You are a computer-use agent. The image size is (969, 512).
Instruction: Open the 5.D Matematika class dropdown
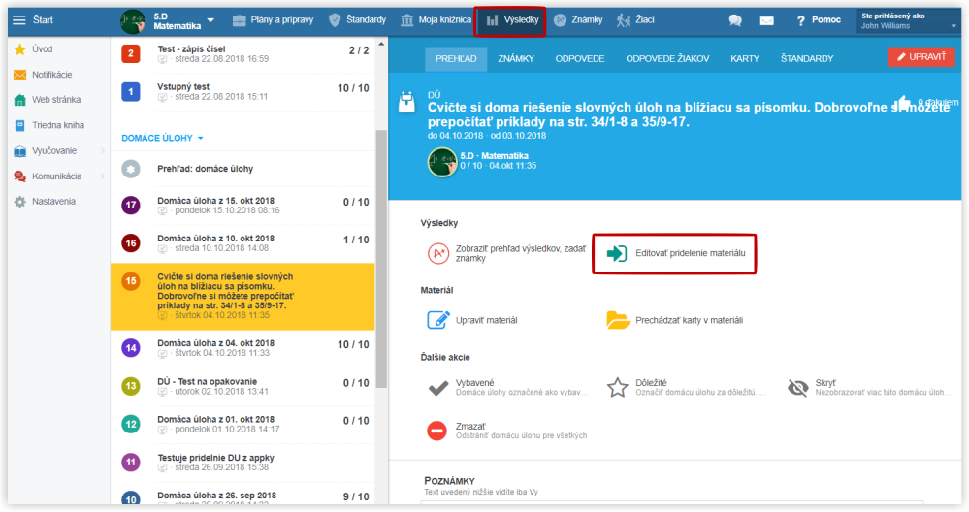coord(210,20)
